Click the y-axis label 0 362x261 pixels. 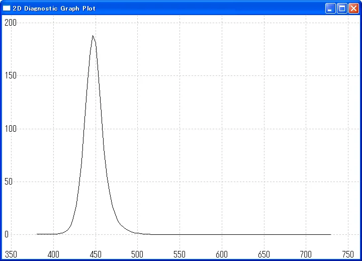point(7,234)
